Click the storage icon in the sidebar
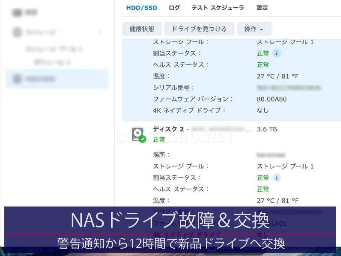The width and height of the screenshot is (341, 256). [17, 32]
